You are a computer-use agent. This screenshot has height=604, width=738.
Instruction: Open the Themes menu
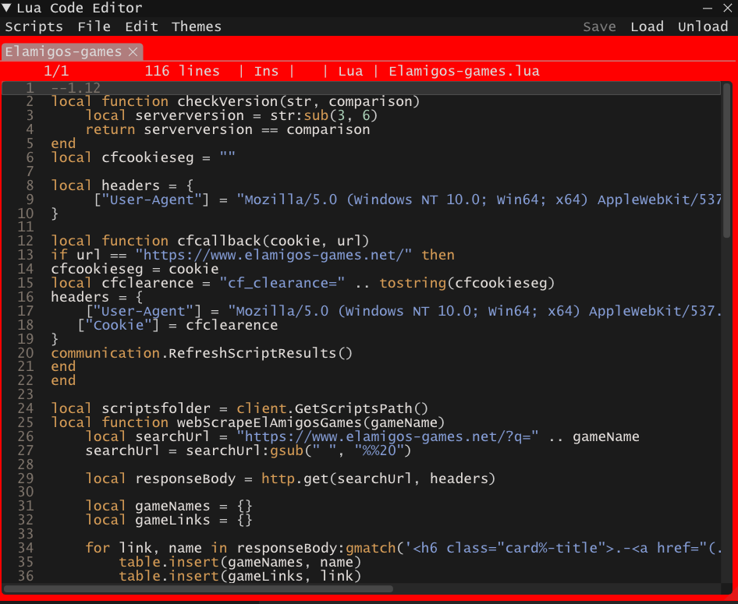pos(197,26)
